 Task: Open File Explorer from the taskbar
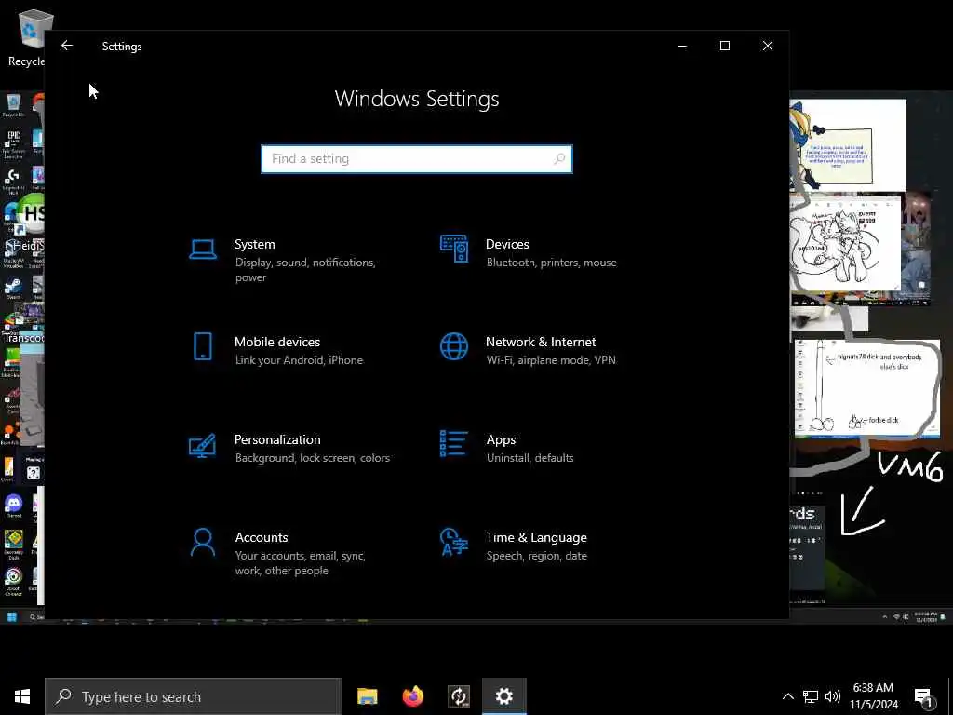coord(367,696)
